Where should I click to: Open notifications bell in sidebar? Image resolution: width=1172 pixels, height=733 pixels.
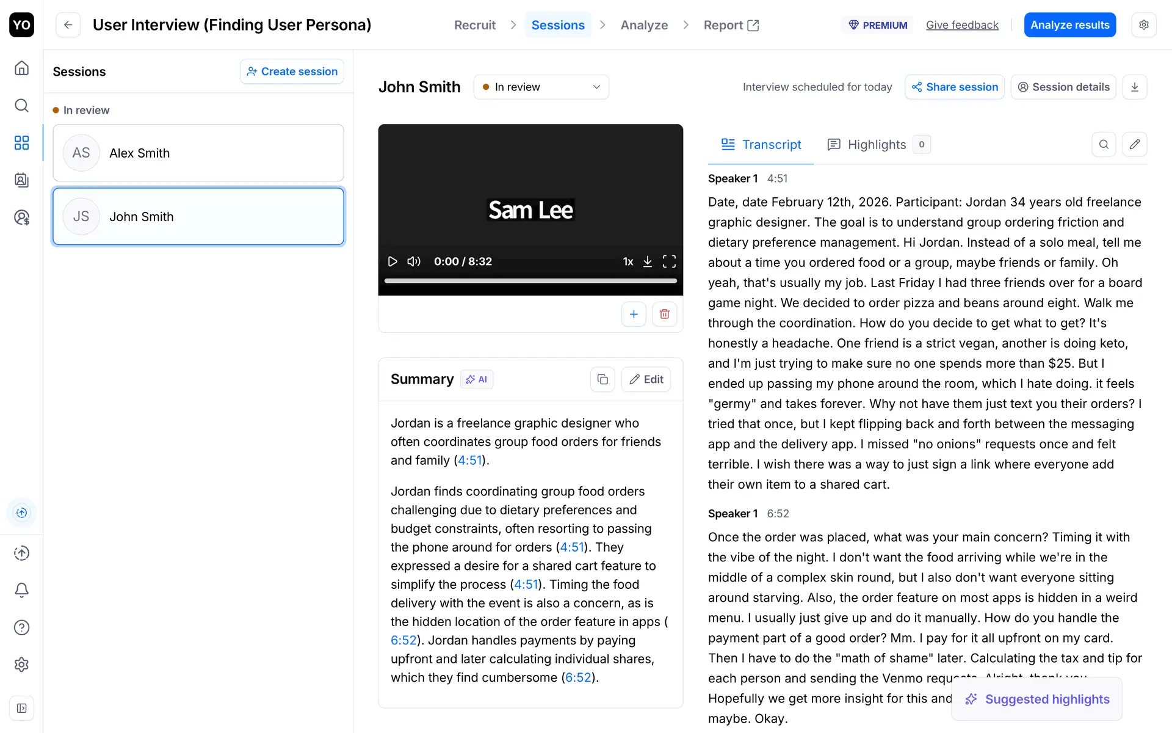(21, 590)
